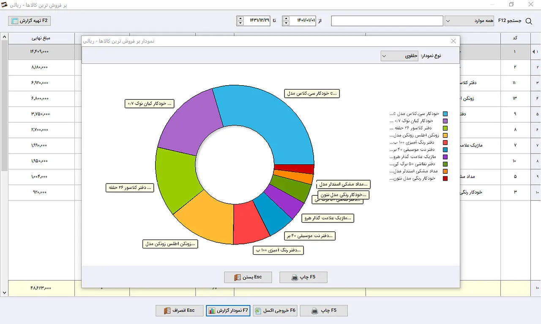Click the left vertical scrollbar up arrow

4,37
